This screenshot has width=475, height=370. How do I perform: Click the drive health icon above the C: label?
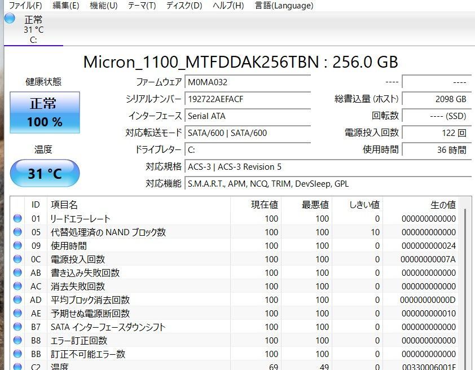pyautogui.click(x=9, y=18)
